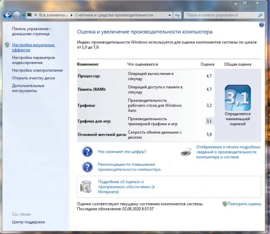This screenshot has height=234, width=270.
Task: Select 'Счетчики и средства производительности' breadcrumb
Action: click(114, 15)
